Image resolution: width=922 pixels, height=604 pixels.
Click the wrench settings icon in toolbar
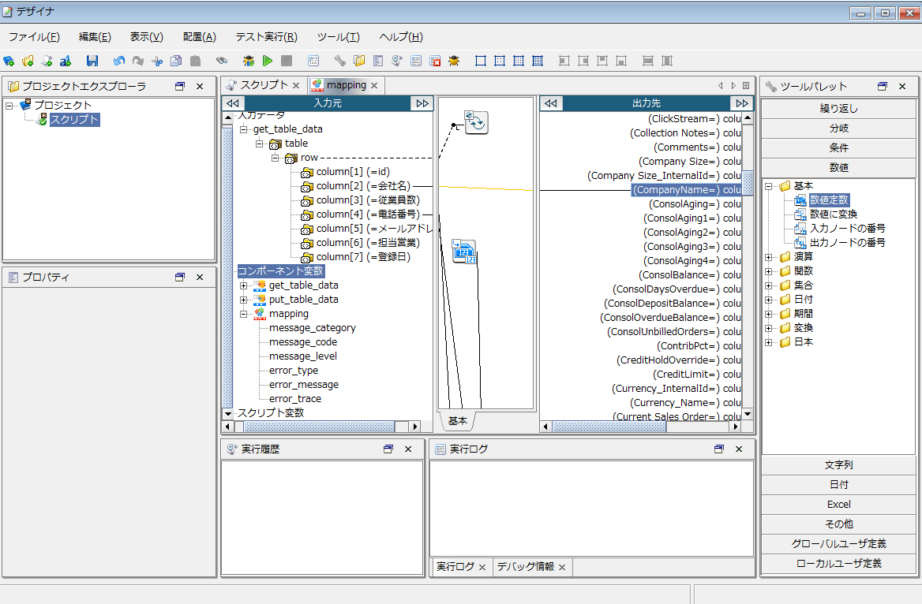[x=340, y=61]
